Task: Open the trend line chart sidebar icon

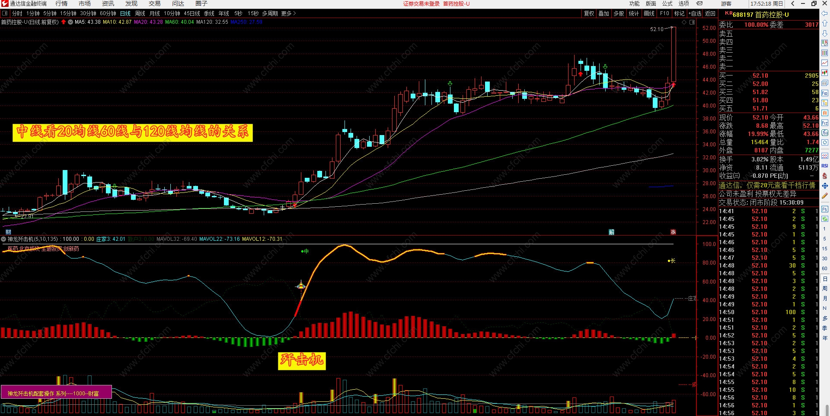Action: tap(825, 63)
